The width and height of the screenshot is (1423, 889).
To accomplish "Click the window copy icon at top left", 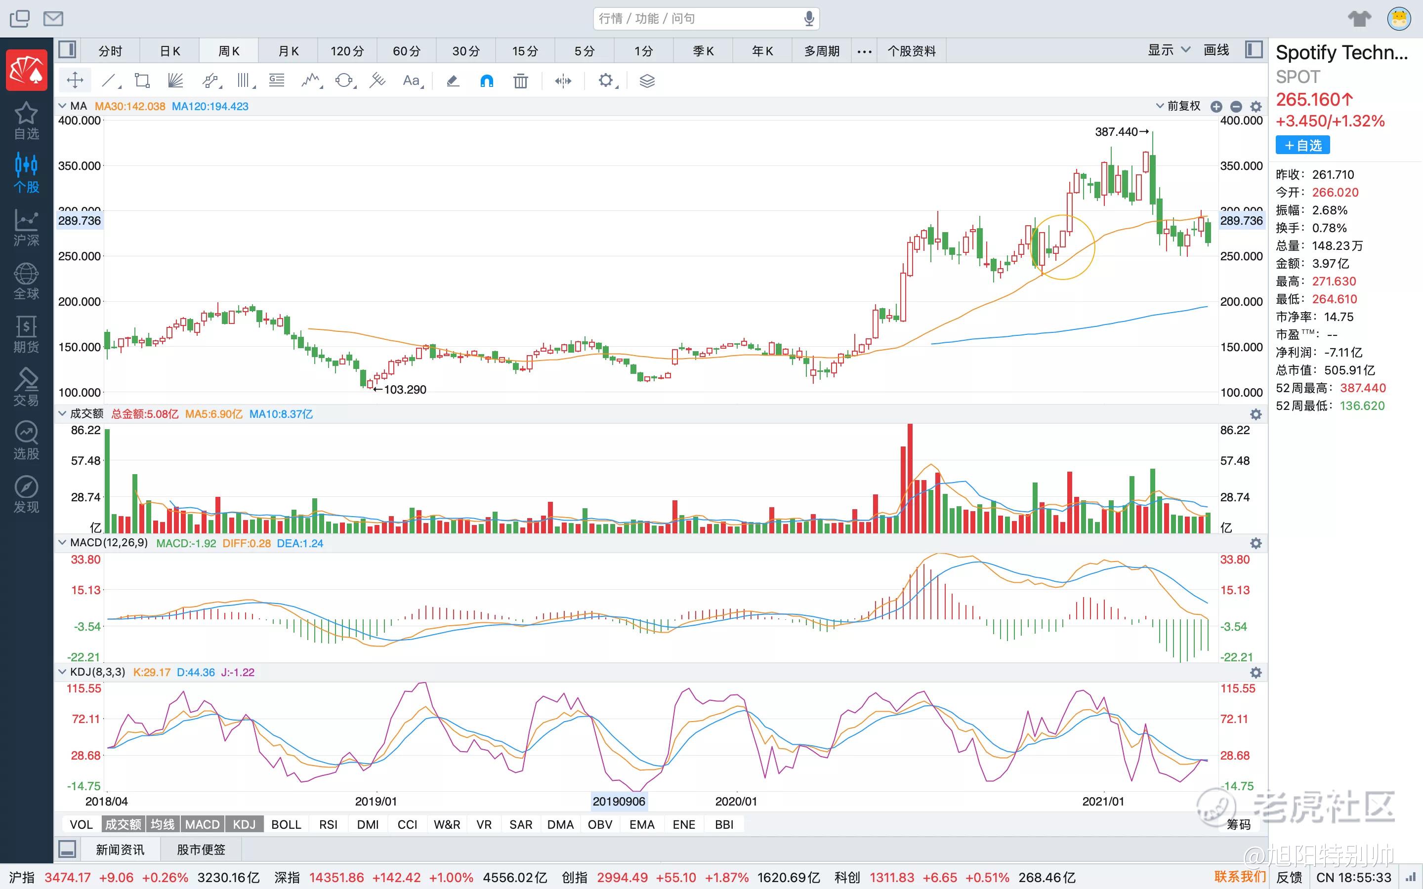I will 19,18.
